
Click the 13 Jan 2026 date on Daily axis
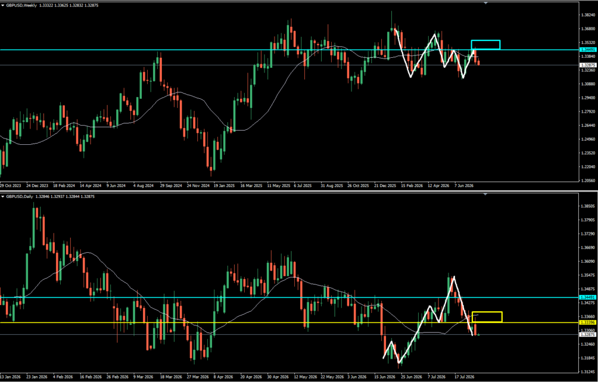point(11,377)
